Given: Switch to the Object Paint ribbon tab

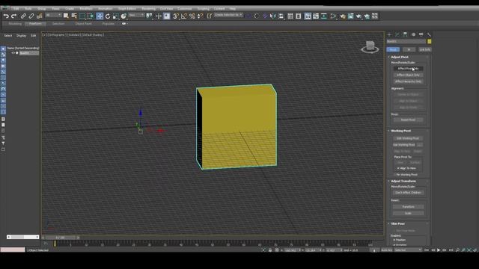Looking at the screenshot, I should point(83,23).
